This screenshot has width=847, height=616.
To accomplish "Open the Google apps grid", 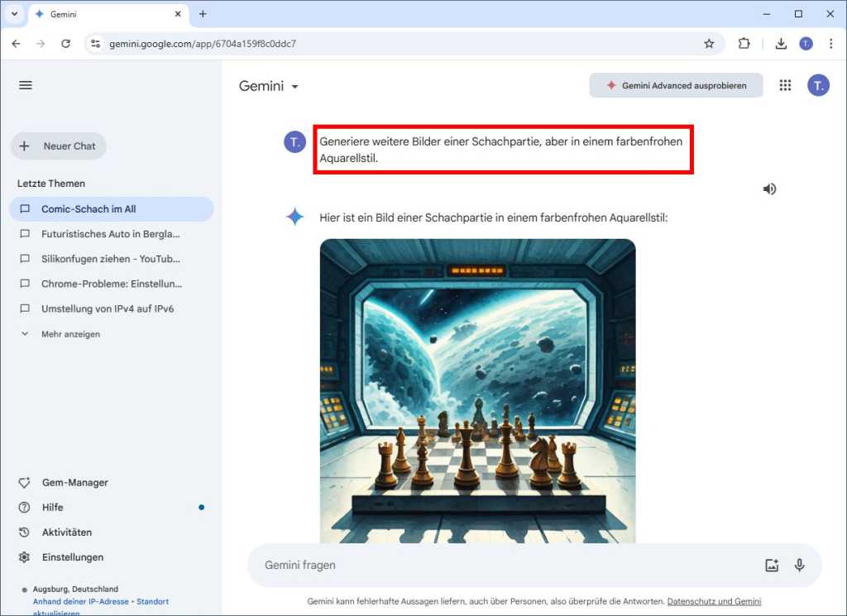I will tap(784, 85).
